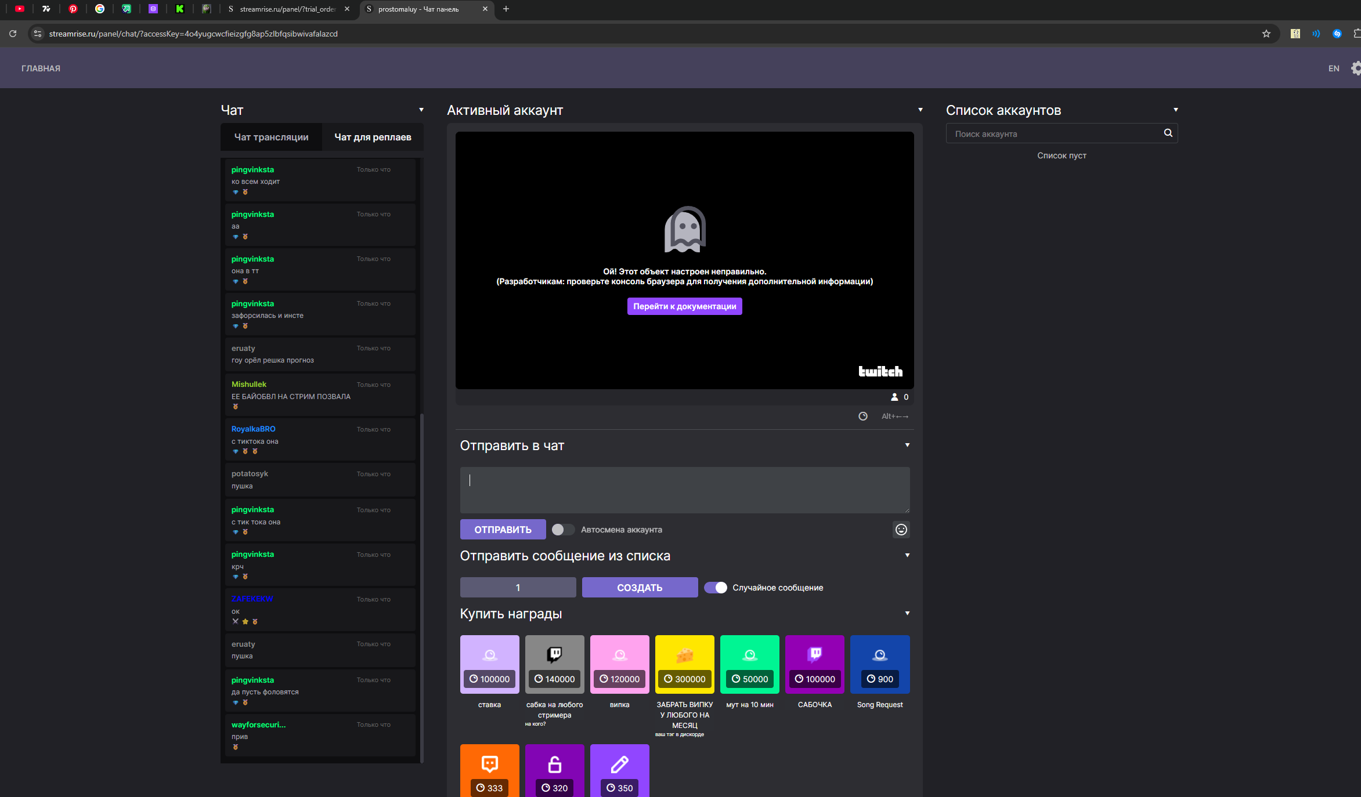Viewport: 1361px width, 797px height.
Task: Select the yellow cheese reward 300000
Action: point(685,664)
